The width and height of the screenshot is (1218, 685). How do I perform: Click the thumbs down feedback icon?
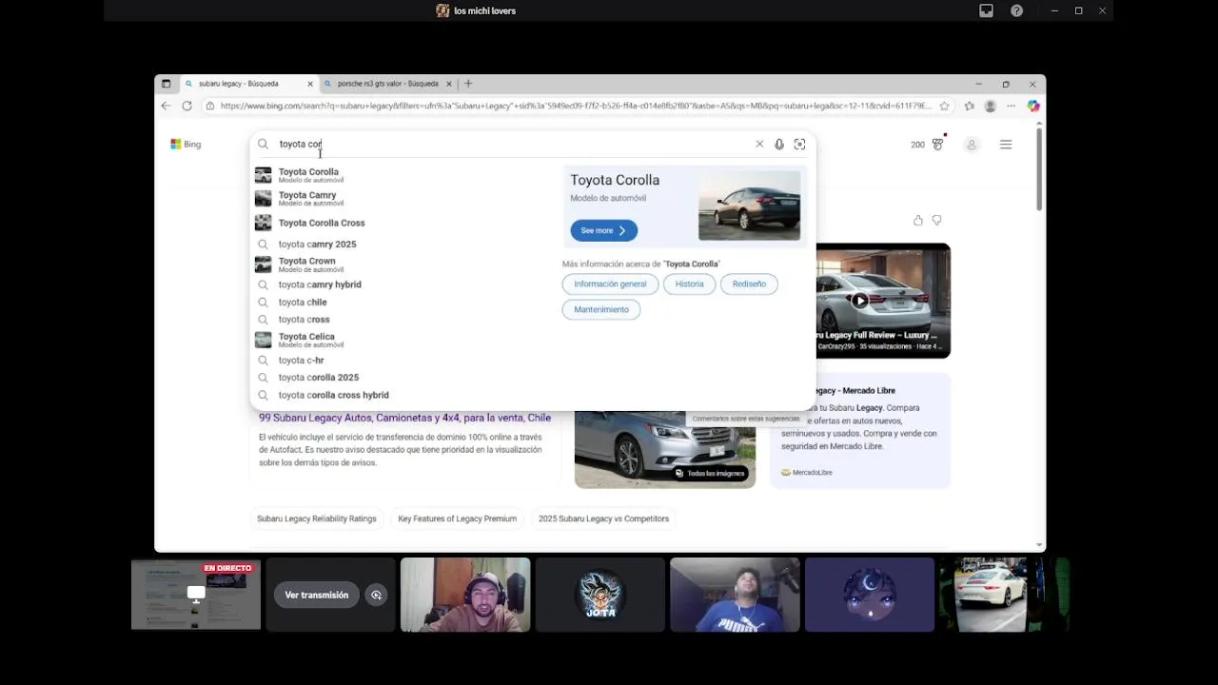[x=936, y=221]
